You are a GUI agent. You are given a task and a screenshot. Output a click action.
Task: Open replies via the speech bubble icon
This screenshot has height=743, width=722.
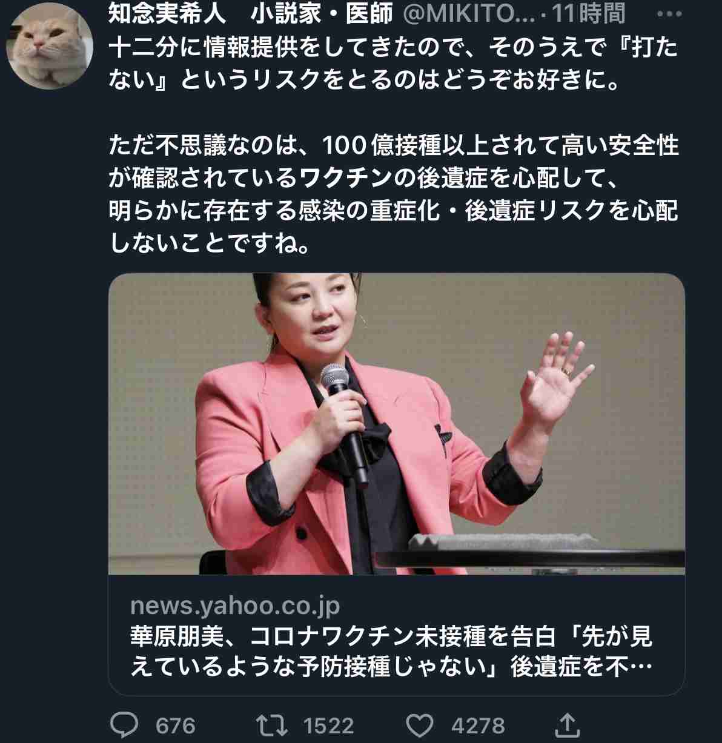point(124,724)
